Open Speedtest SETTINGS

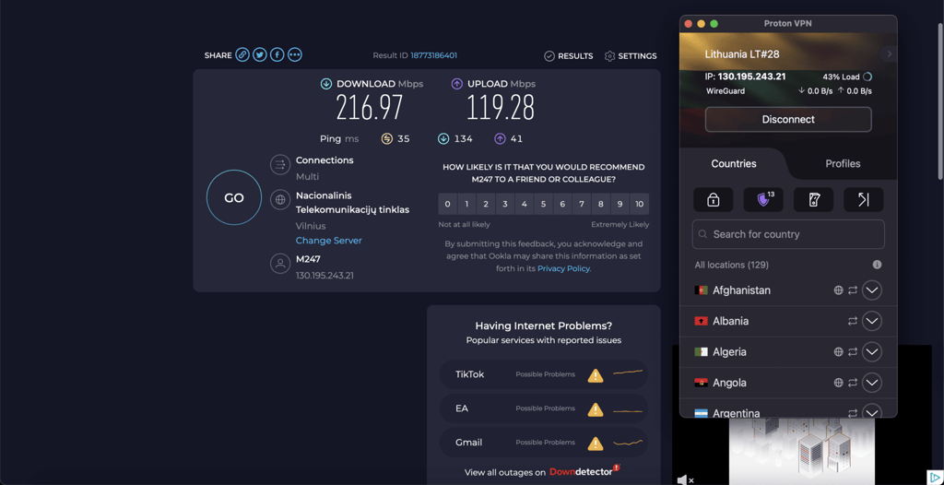(631, 56)
